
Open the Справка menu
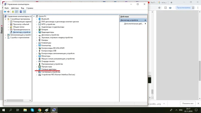pyautogui.click(x=30, y=8)
